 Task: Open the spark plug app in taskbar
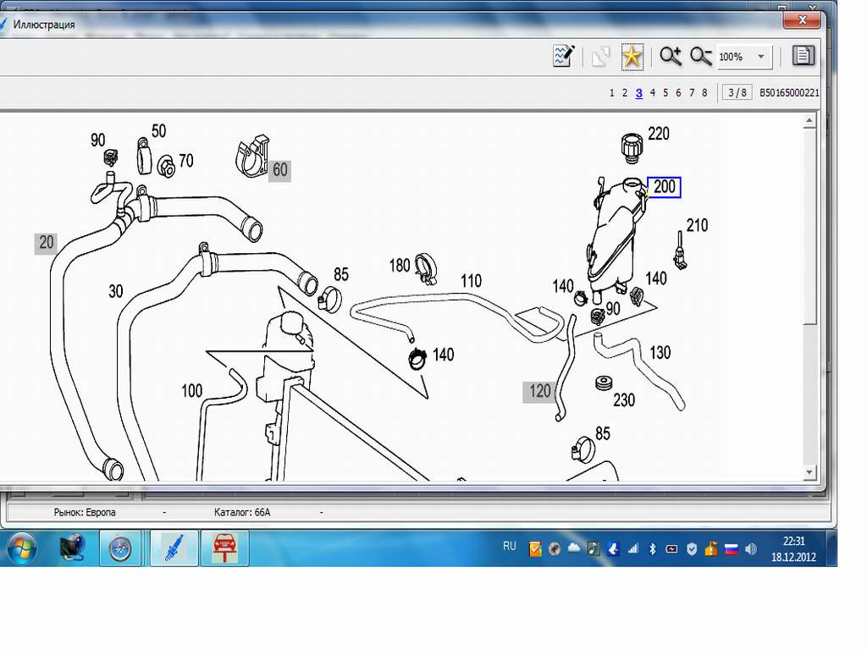tap(174, 548)
